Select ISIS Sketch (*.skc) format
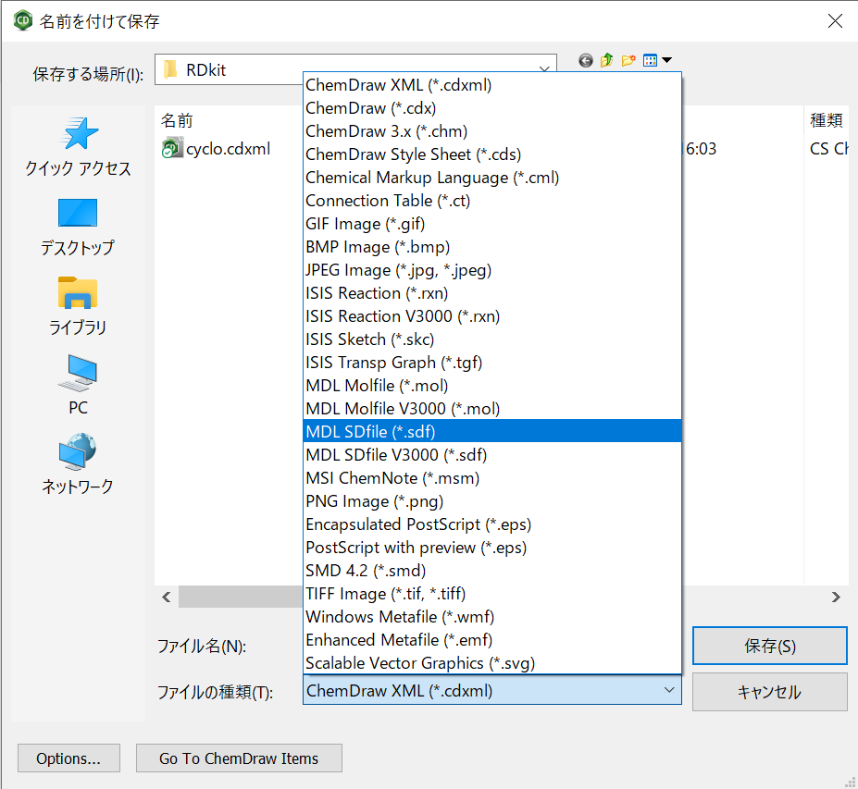Screen dimensions: 858x789 pyautogui.click(x=491, y=339)
